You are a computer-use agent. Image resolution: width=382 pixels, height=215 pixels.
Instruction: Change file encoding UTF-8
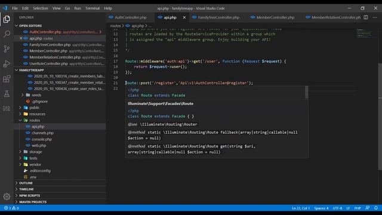tap(337, 208)
